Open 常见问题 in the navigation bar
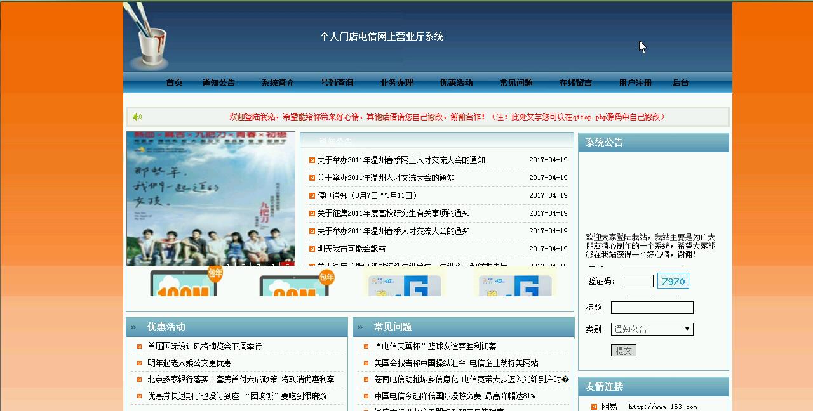813x411 pixels. click(x=516, y=82)
